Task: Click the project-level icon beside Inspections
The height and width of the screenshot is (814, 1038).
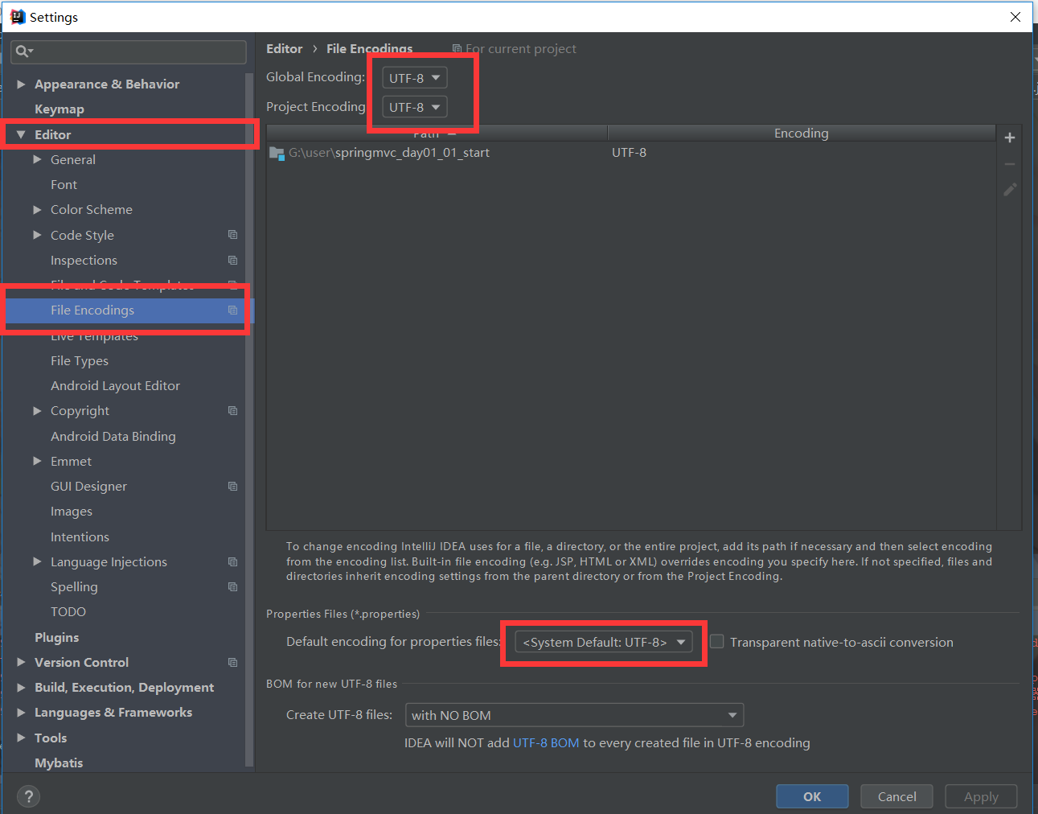Action: point(232,260)
